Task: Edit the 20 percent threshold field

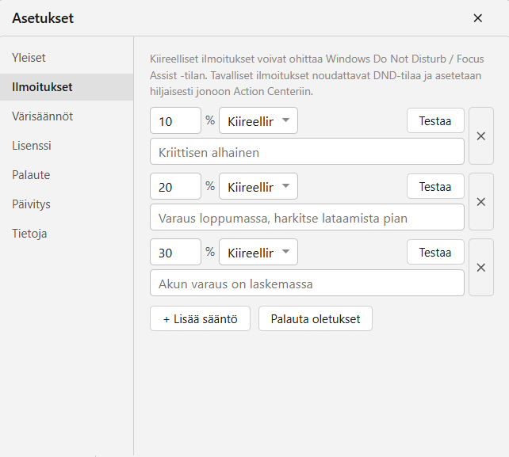Action: (176, 186)
